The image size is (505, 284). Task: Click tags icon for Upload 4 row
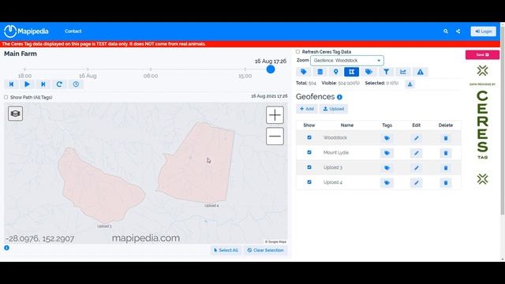[387, 182]
